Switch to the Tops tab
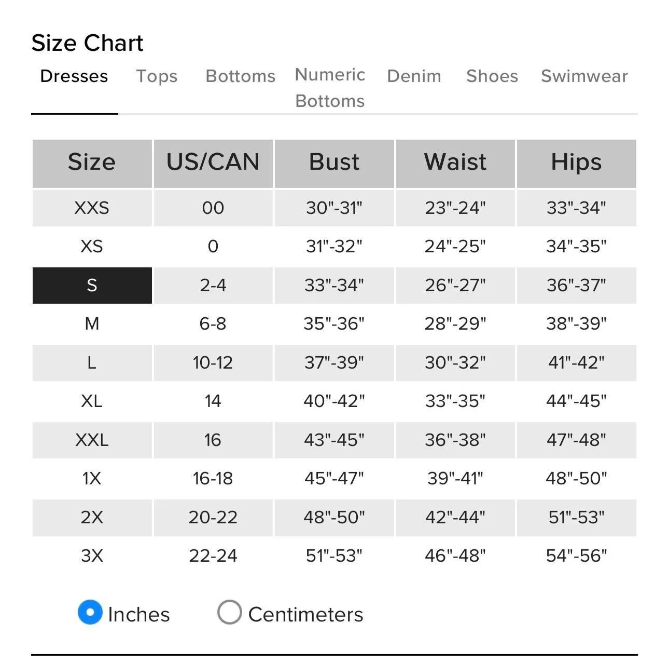This screenshot has width=669, height=663. [x=157, y=76]
